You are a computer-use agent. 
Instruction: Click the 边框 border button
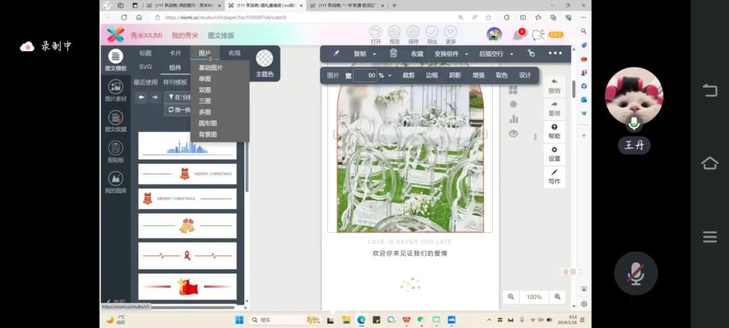431,76
